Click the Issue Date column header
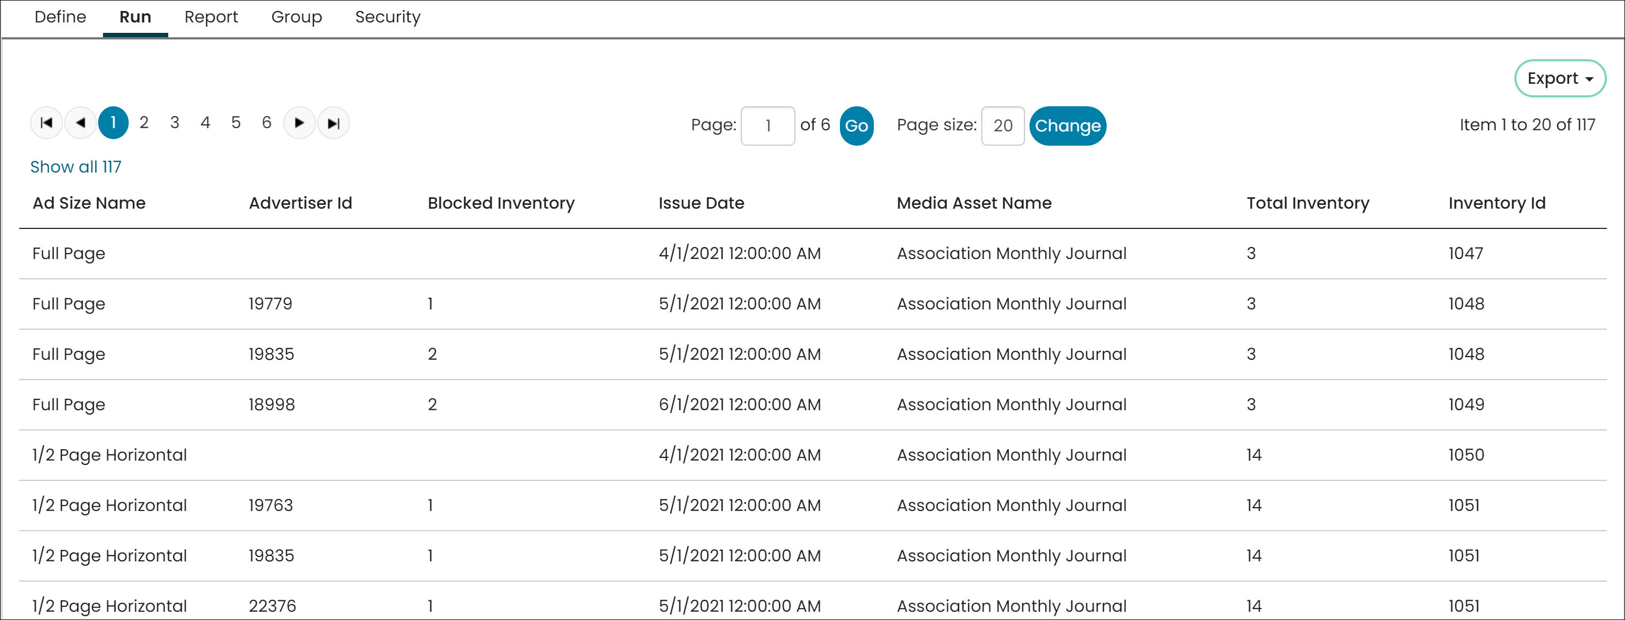The width and height of the screenshot is (1625, 620). click(701, 203)
